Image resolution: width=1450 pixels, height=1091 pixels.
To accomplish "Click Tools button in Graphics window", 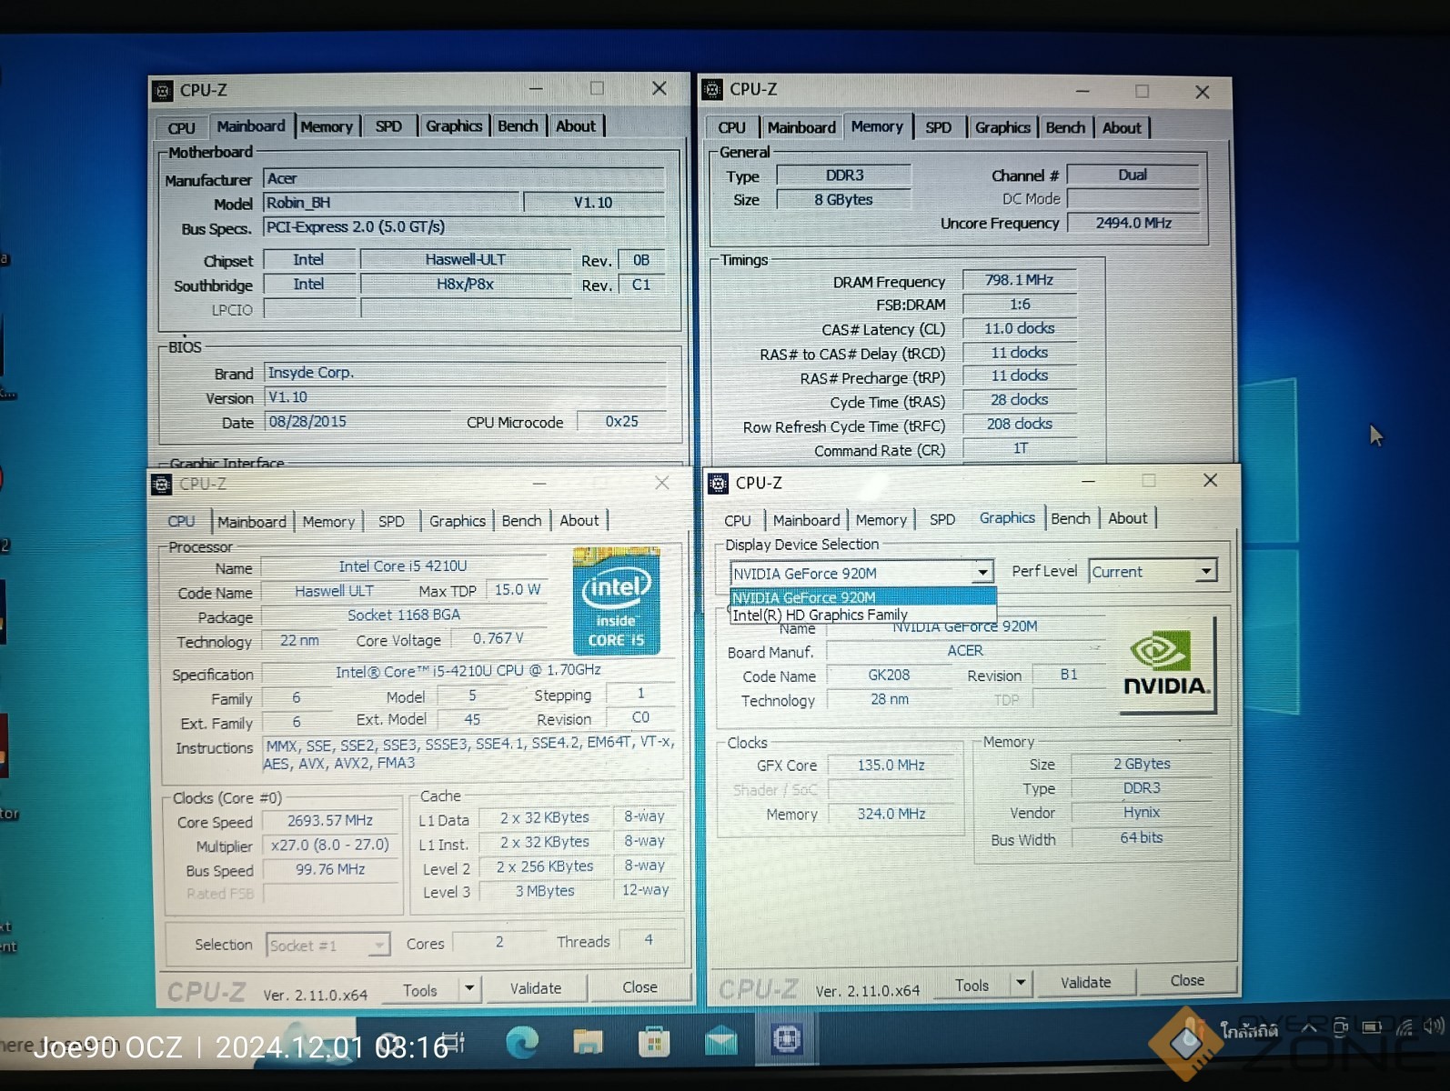I will click(x=972, y=985).
